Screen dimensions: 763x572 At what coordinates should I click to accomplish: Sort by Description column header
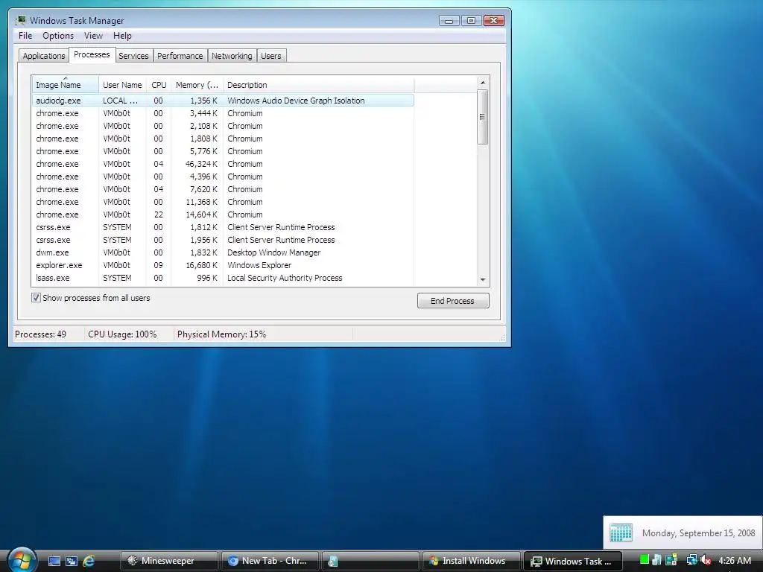pos(319,85)
